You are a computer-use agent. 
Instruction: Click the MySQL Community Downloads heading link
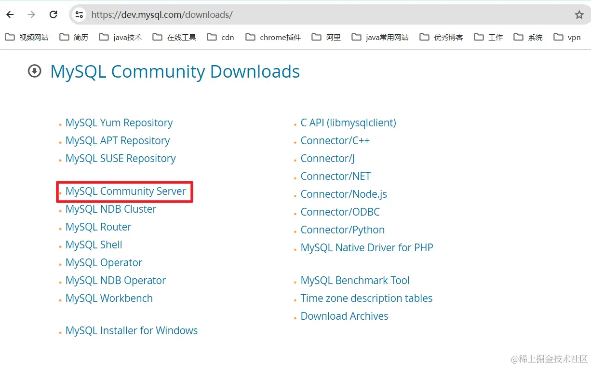(x=175, y=71)
